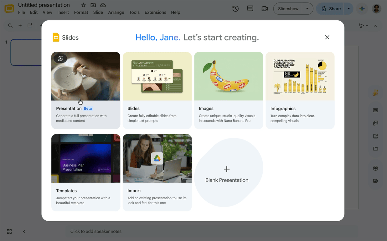The height and width of the screenshot is (241, 387).
Task: Select slide 1 thumbnail in filmstrip
Action: point(26,52)
